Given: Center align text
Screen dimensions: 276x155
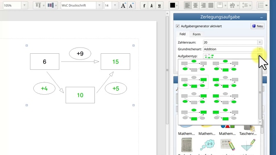Looking at the screenshot, I should 195,5.
